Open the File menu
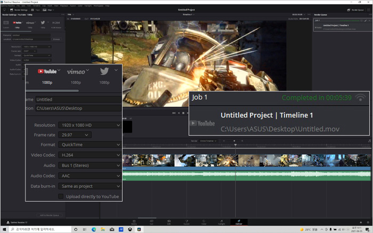 pos(18,6)
